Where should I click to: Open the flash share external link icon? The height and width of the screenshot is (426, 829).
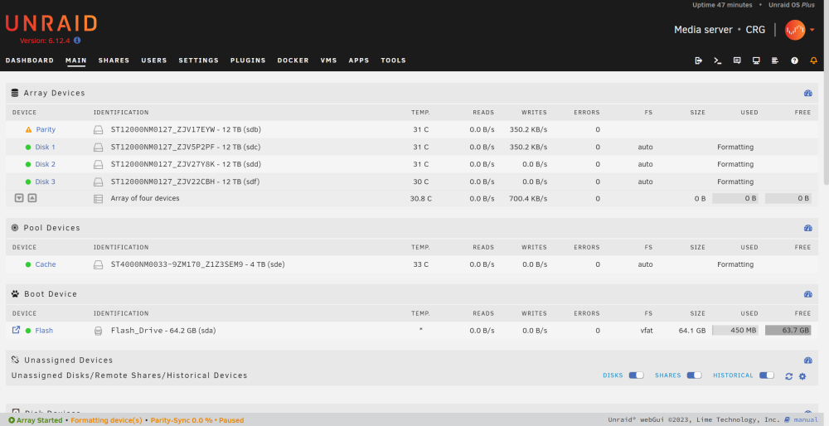(x=16, y=330)
